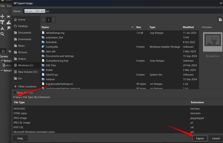Open Documents in the places sidebar
Viewport: 223px width, 143px height.
click(x=26, y=33)
